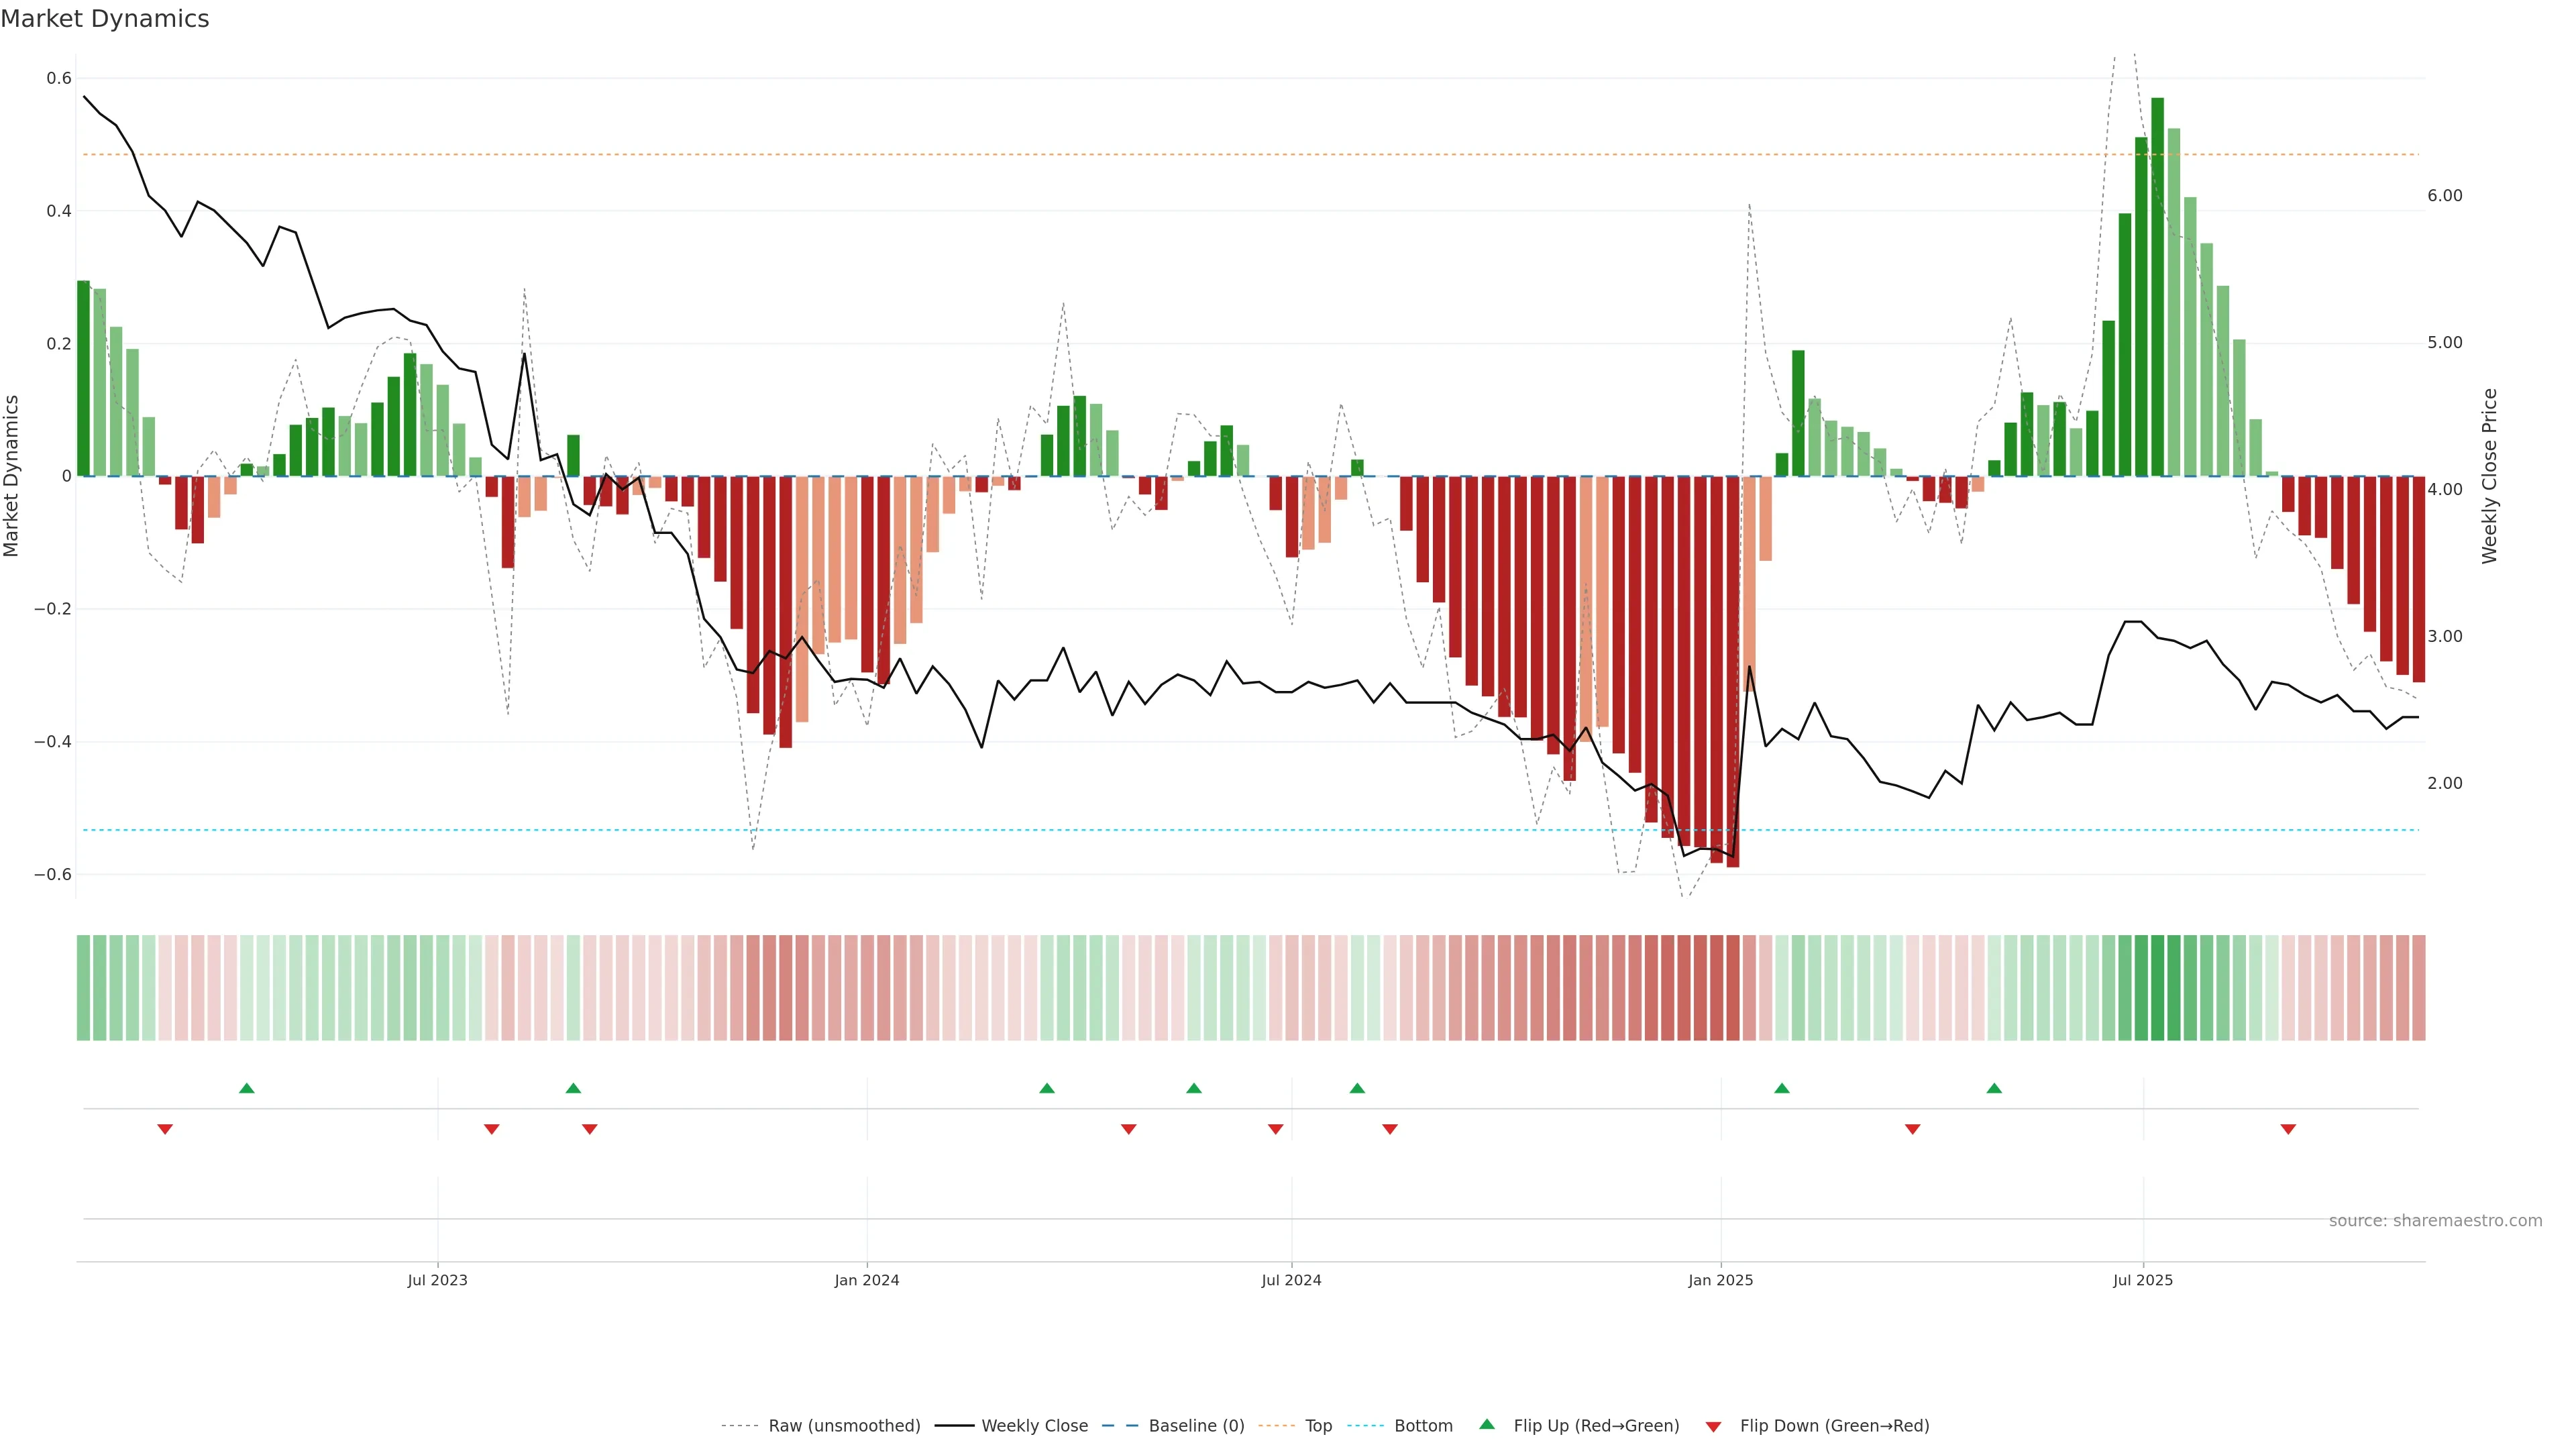Screen dimensions: 2576x1449
Task: Click the Jan 2025 x-axis label
Action: (x=1720, y=1280)
